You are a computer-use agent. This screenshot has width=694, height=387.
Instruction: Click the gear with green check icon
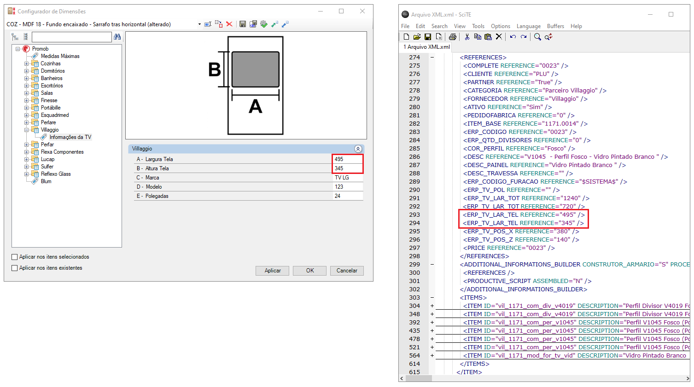pyautogui.click(x=264, y=24)
